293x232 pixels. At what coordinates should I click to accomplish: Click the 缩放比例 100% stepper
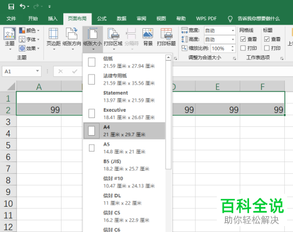coord(233,48)
